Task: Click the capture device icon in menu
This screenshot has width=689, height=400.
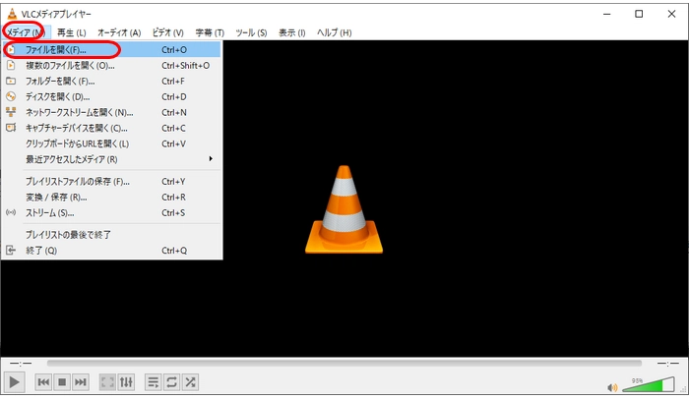Action: point(11,128)
